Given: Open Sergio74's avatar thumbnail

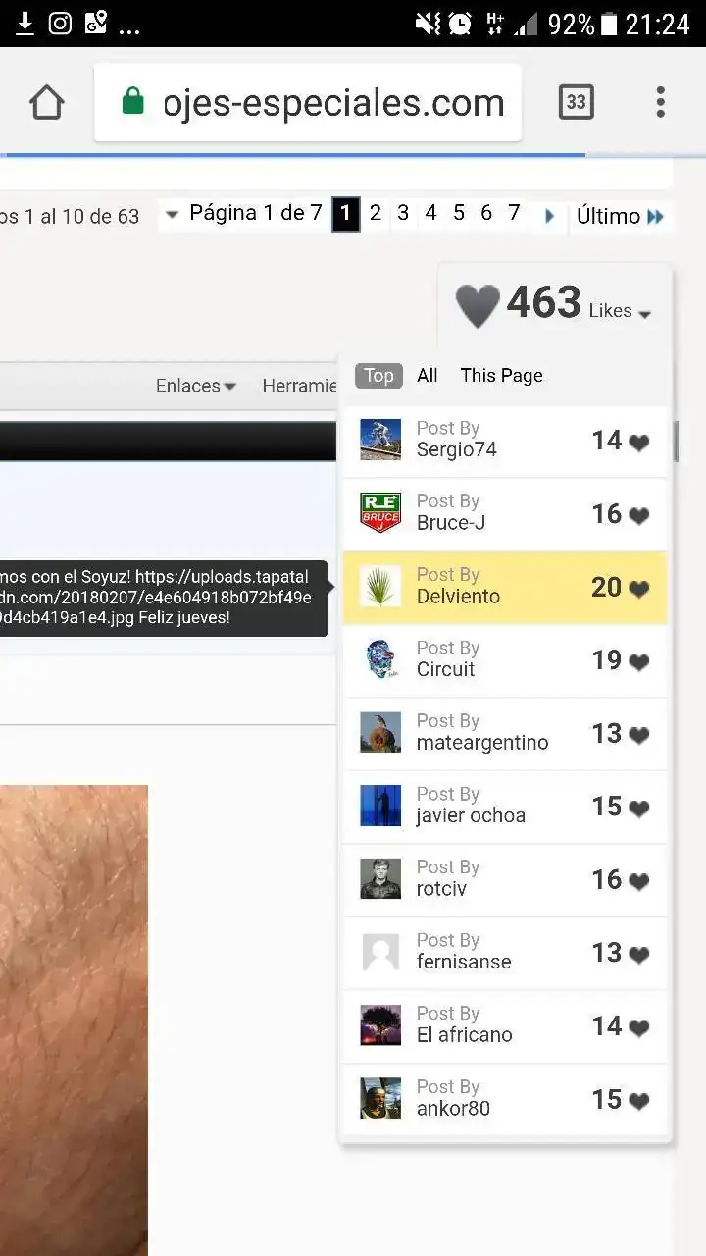Looking at the screenshot, I should [x=380, y=440].
